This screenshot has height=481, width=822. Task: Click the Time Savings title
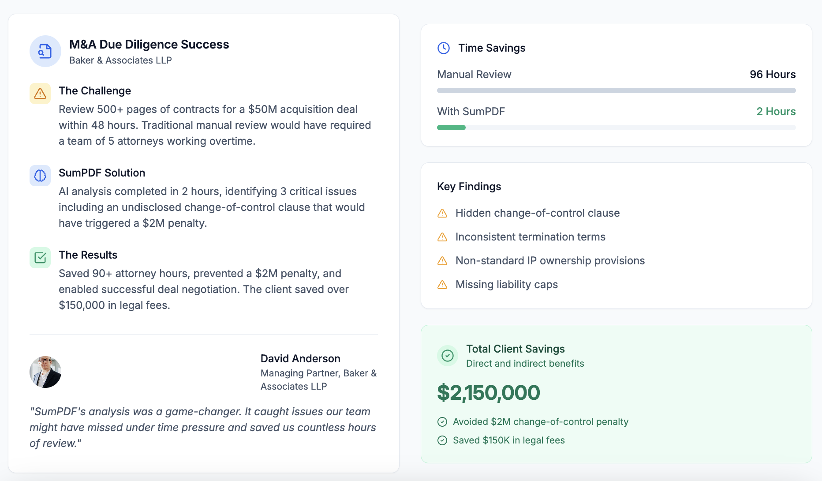[492, 48]
